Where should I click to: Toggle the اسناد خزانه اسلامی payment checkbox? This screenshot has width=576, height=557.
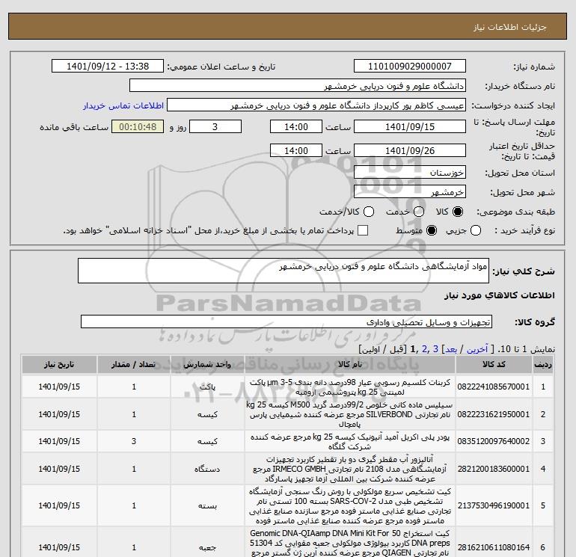click(363, 230)
